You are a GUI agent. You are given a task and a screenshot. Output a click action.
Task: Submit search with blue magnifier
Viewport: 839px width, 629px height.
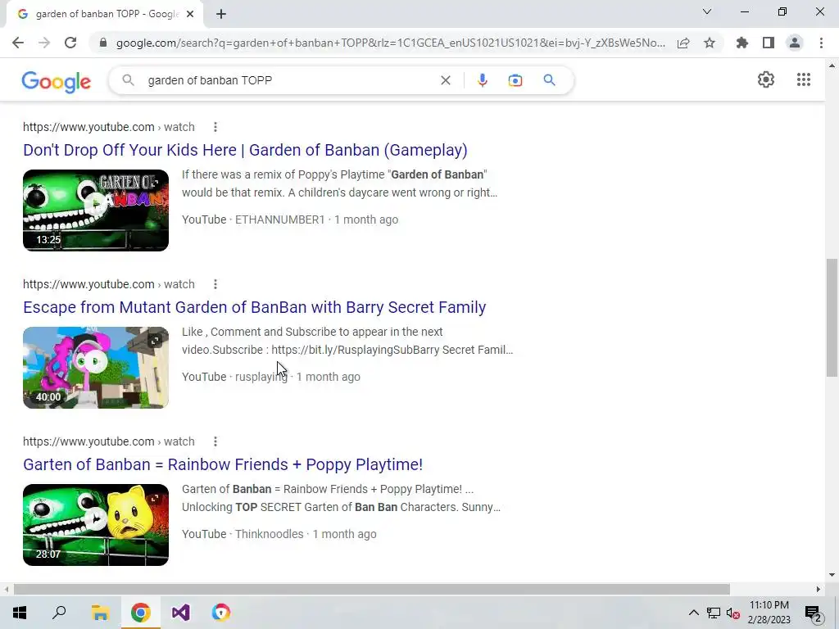point(549,80)
